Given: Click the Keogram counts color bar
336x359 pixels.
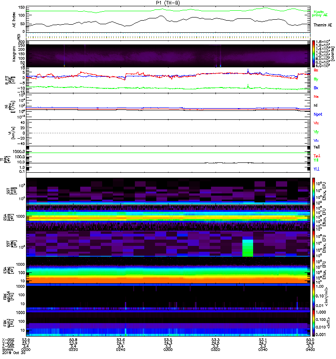Looking at the screenshot, I should point(314,54).
